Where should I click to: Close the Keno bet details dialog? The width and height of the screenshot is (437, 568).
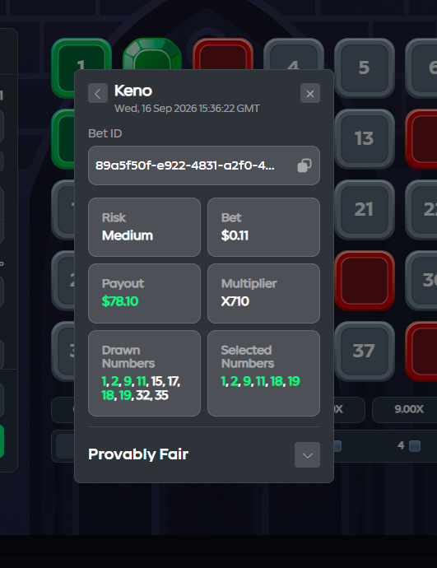[310, 94]
